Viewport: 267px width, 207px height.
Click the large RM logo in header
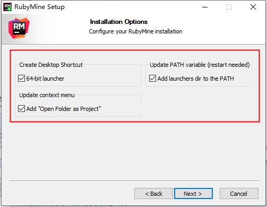(19, 28)
